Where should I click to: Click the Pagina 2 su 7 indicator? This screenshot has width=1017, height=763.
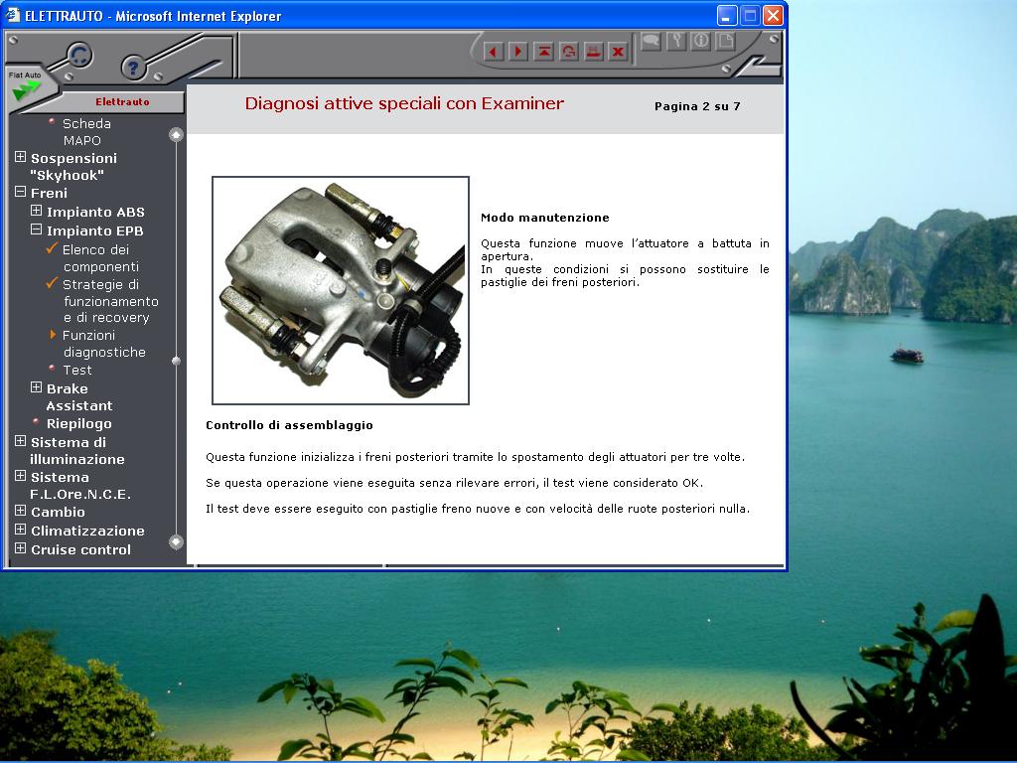point(697,106)
